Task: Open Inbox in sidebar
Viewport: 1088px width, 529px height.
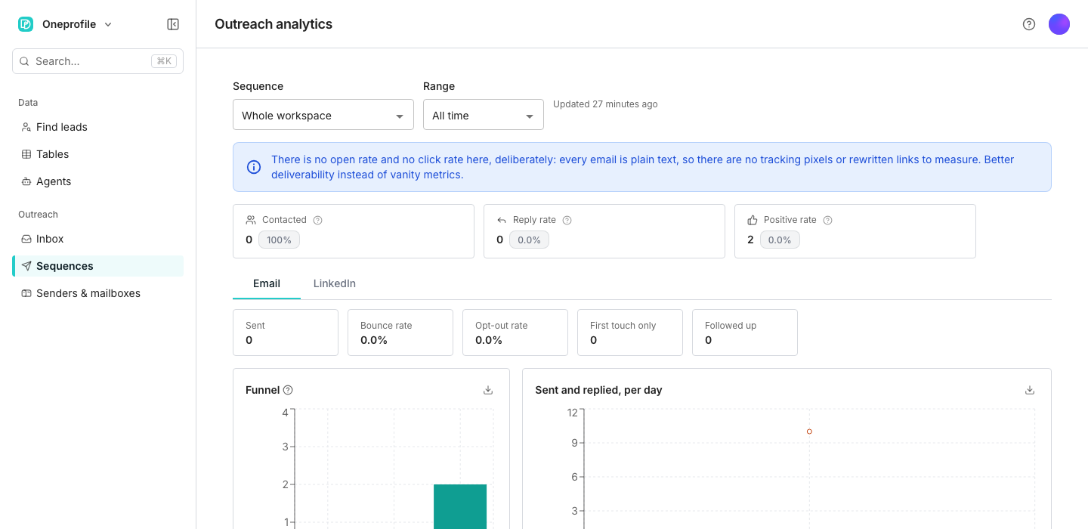Action: (97, 239)
